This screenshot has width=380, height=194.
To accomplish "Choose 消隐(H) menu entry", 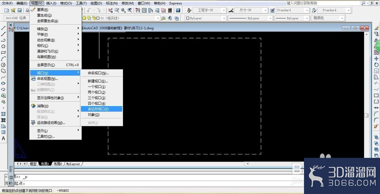I will tap(55, 106).
